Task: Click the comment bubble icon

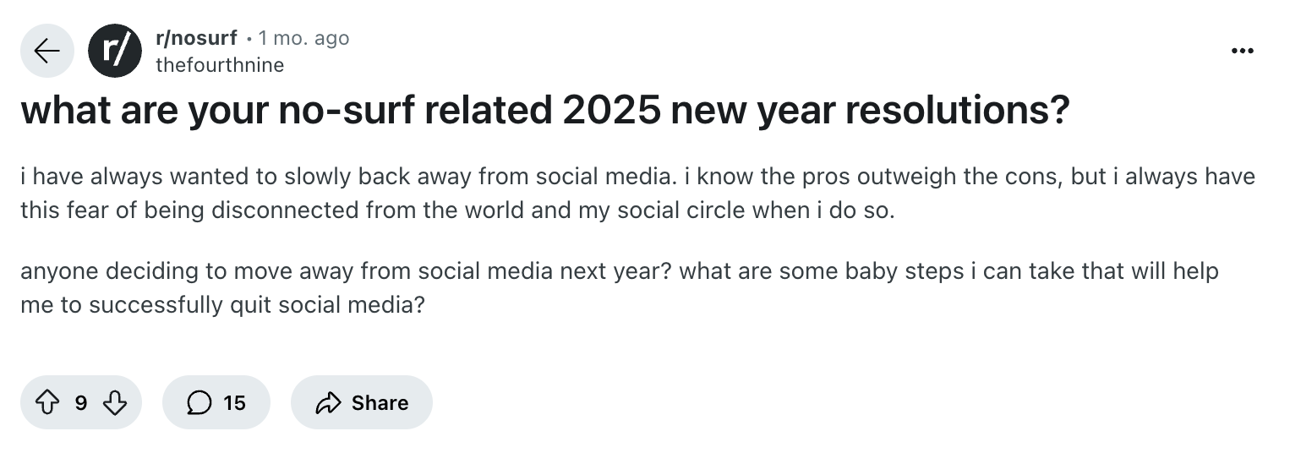Action: pos(199,403)
